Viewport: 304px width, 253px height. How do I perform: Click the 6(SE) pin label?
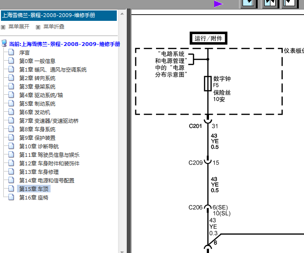220,208
